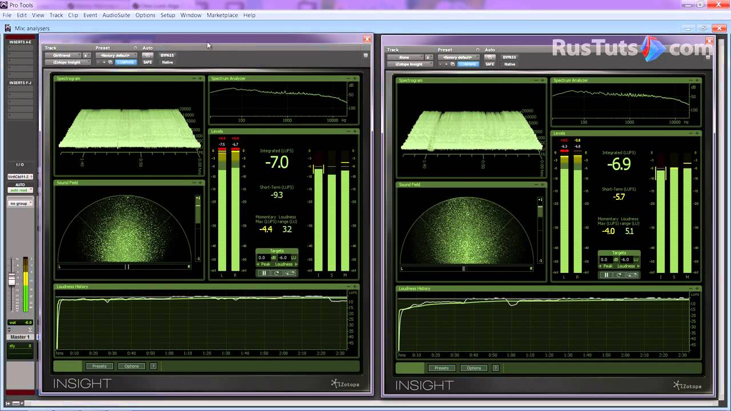Toggle COMPARE in the Alone Insight window
The width and height of the screenshot is (731, 411).
pos(468,65)
